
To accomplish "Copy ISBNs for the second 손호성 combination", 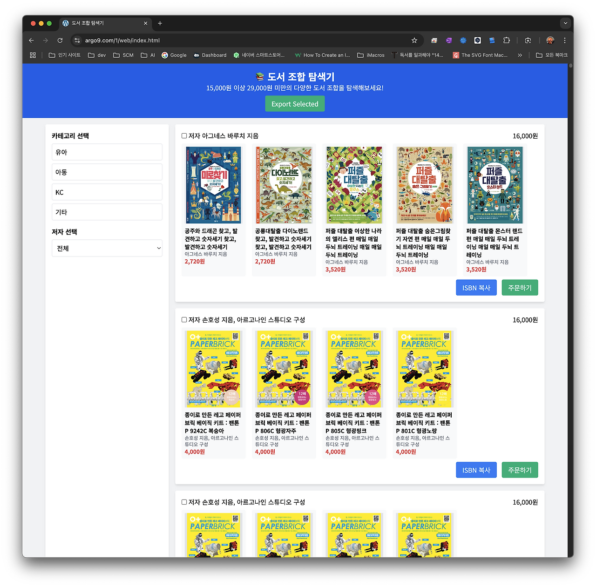I will [x=476, y=470].
